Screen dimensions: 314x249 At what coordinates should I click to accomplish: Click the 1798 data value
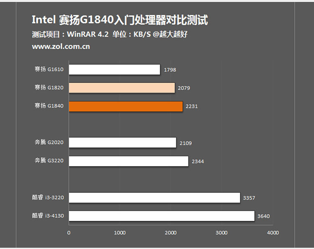(x=170, y=70)
